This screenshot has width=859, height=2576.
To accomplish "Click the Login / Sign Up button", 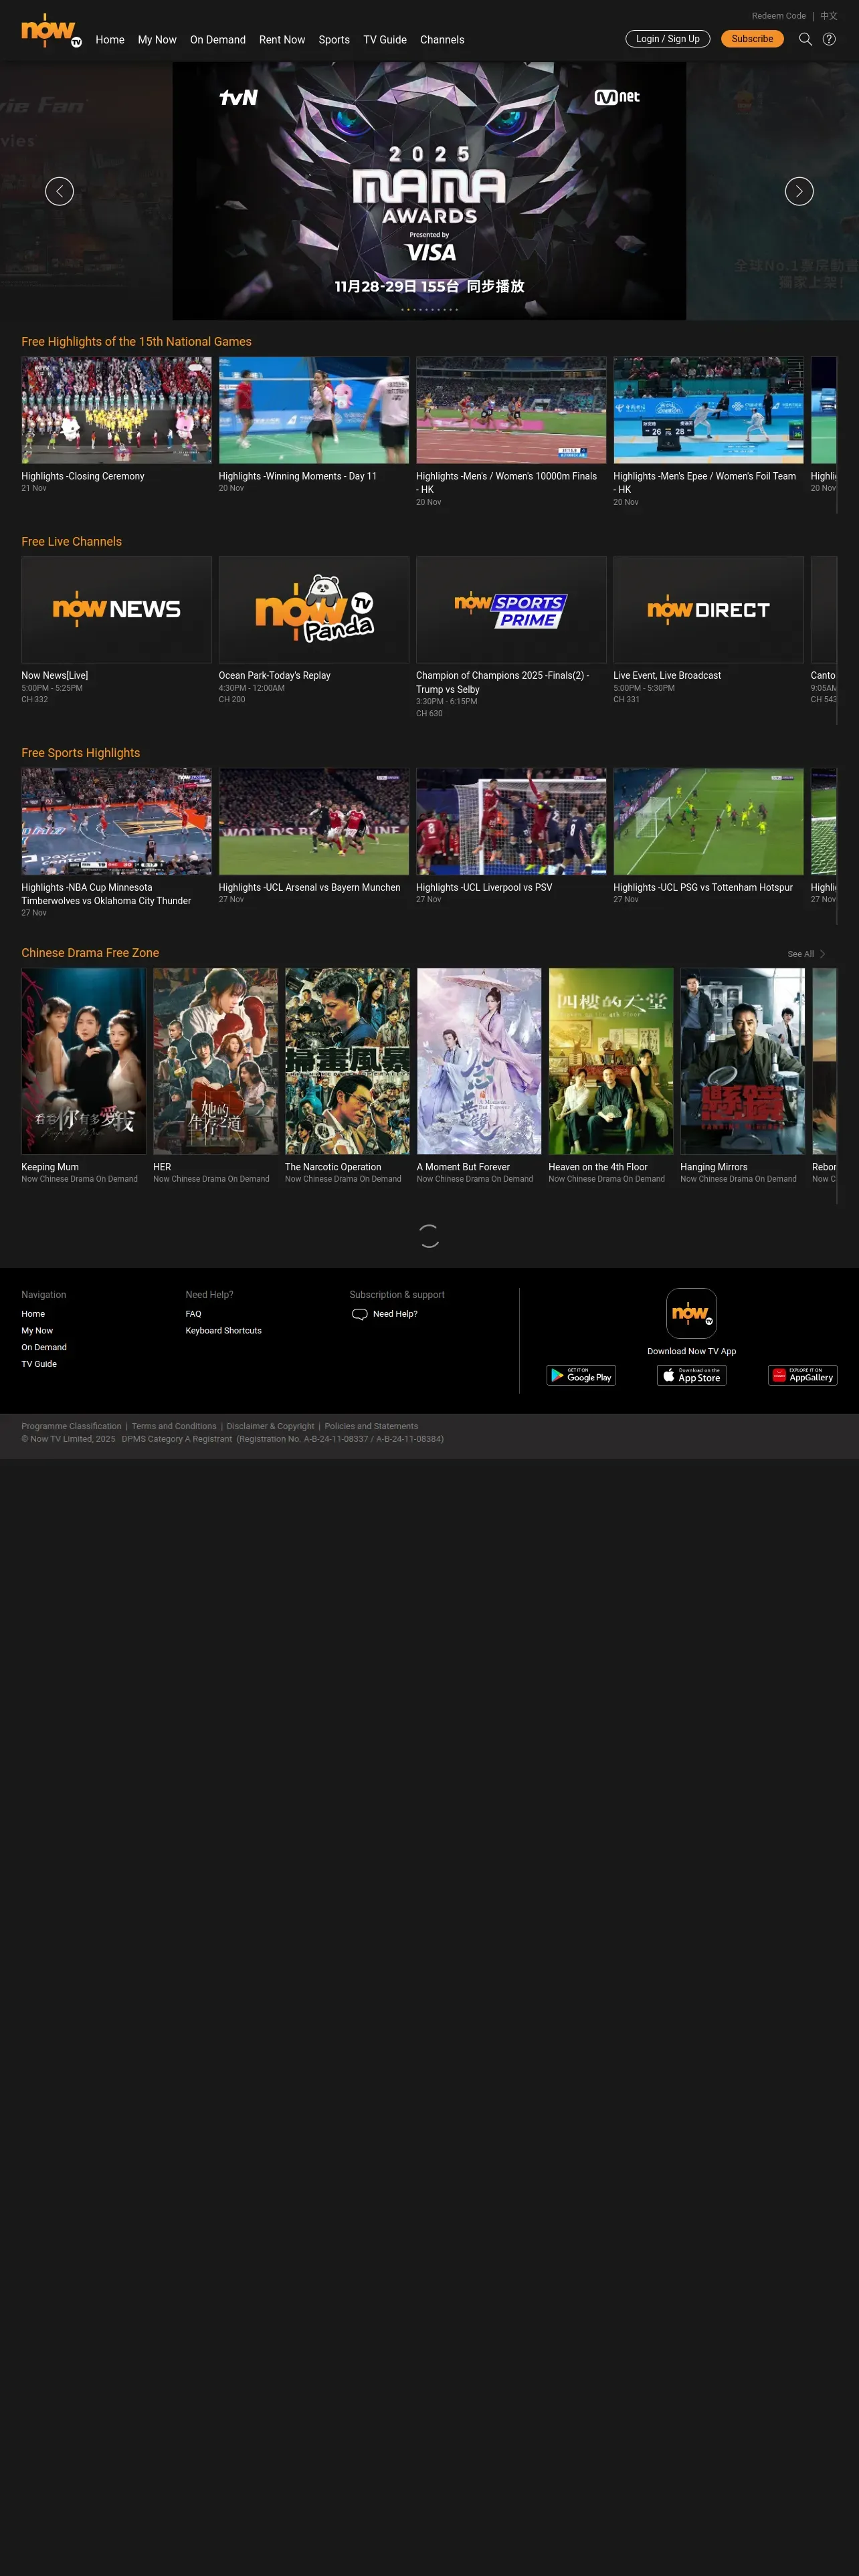I will 668,39.
